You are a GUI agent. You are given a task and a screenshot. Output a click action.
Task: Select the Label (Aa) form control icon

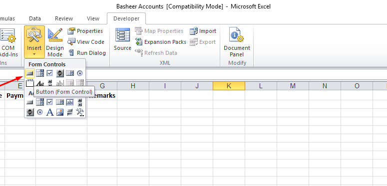click(x=40, y=84)
